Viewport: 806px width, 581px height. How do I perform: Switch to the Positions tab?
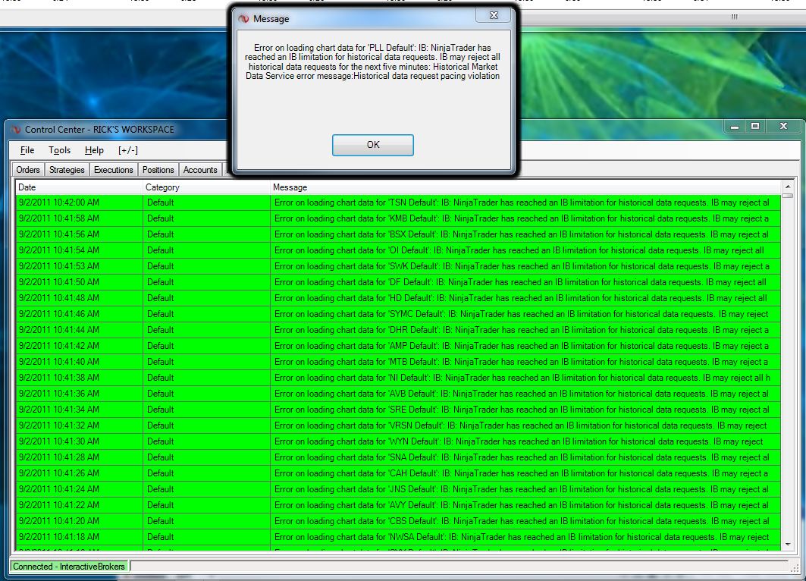tap(158, 170)
